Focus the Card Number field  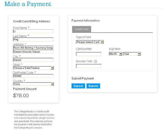(x=89, y=54)
